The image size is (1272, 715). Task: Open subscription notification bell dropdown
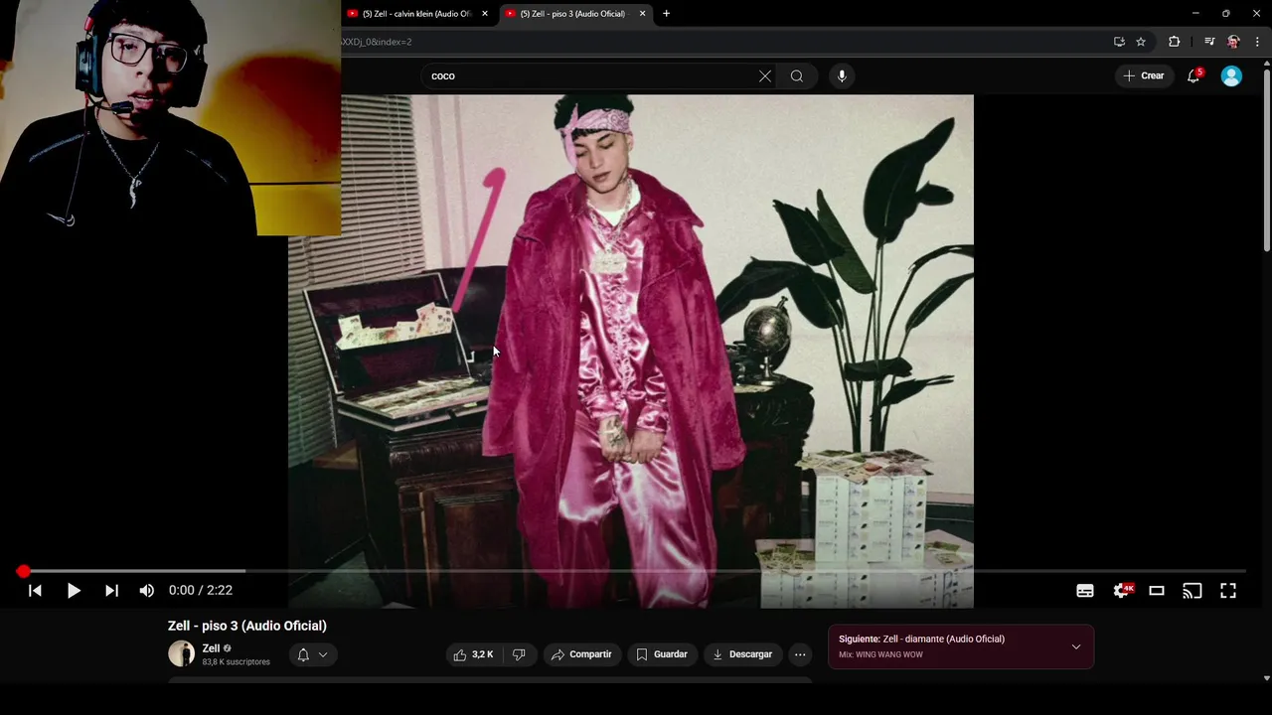(313, 654)
